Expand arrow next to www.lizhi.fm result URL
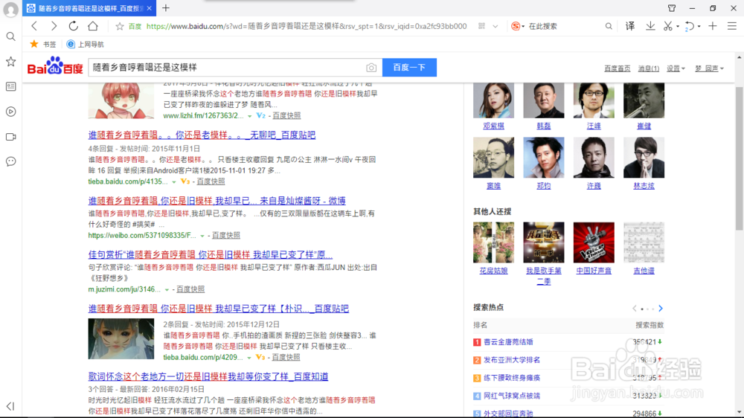Screen dimensions: 744x418 point(249,116)
